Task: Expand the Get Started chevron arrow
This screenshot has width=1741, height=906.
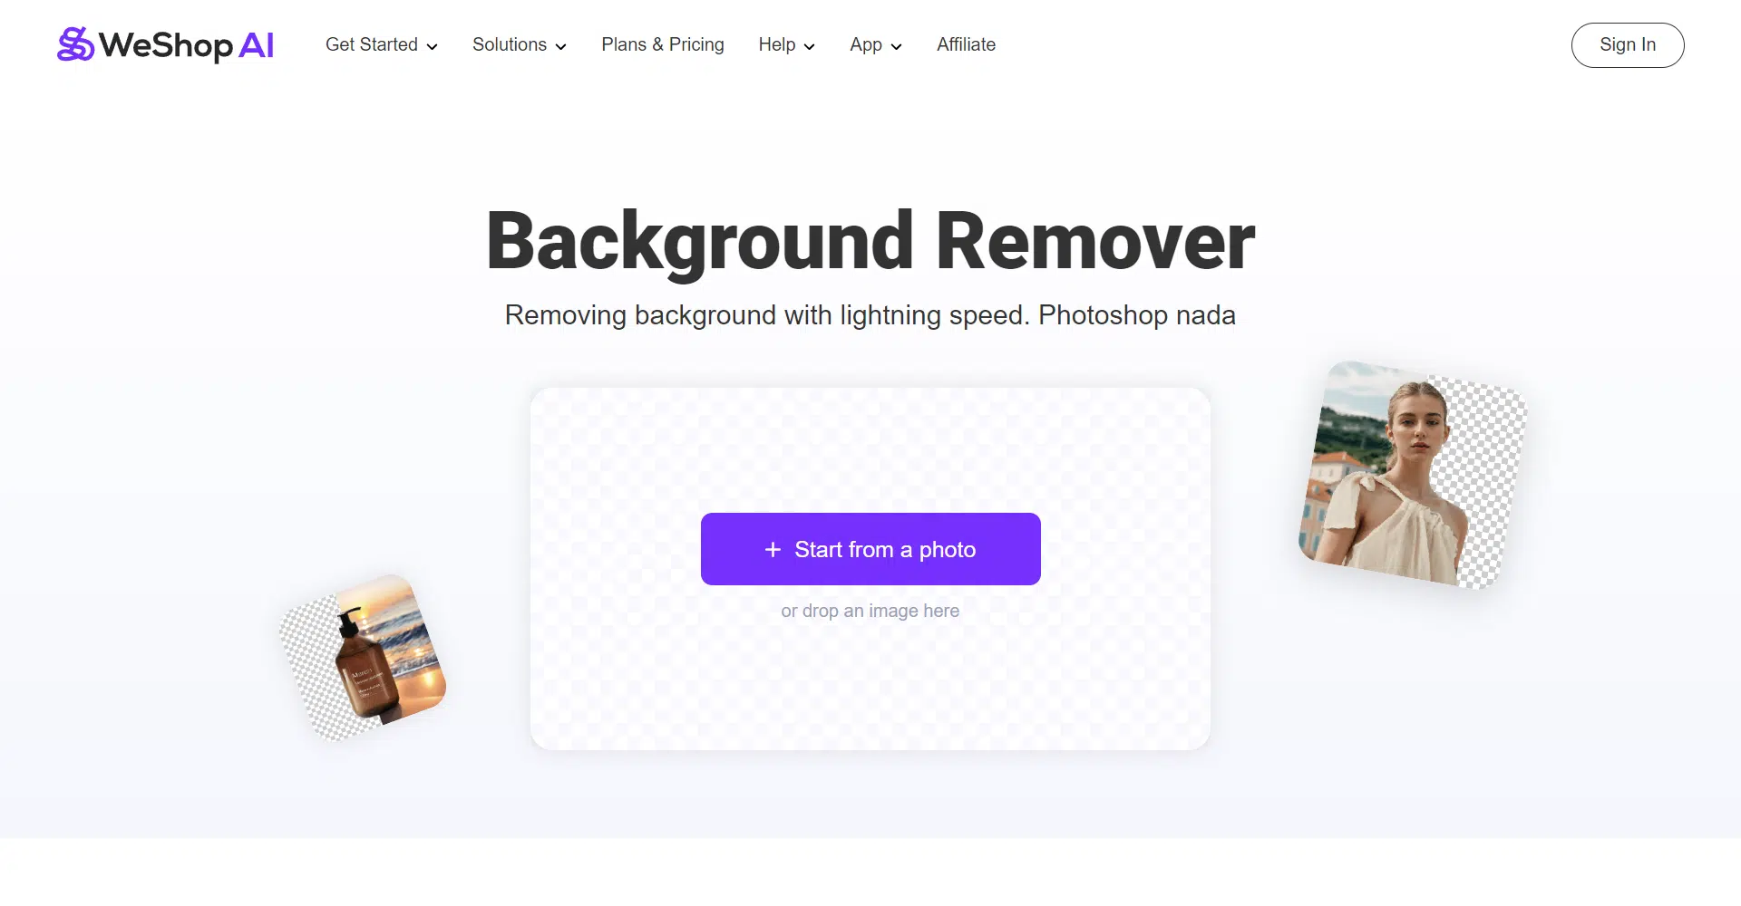Action: (x=433, y=46)
